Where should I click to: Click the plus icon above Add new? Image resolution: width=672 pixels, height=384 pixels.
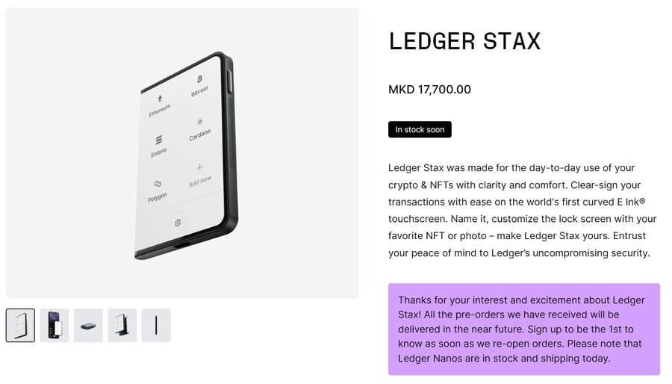point(199,167)
